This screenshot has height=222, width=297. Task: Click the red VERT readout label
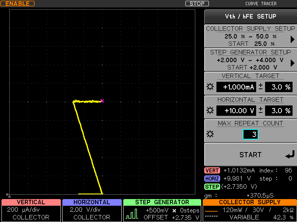(212, 171)
